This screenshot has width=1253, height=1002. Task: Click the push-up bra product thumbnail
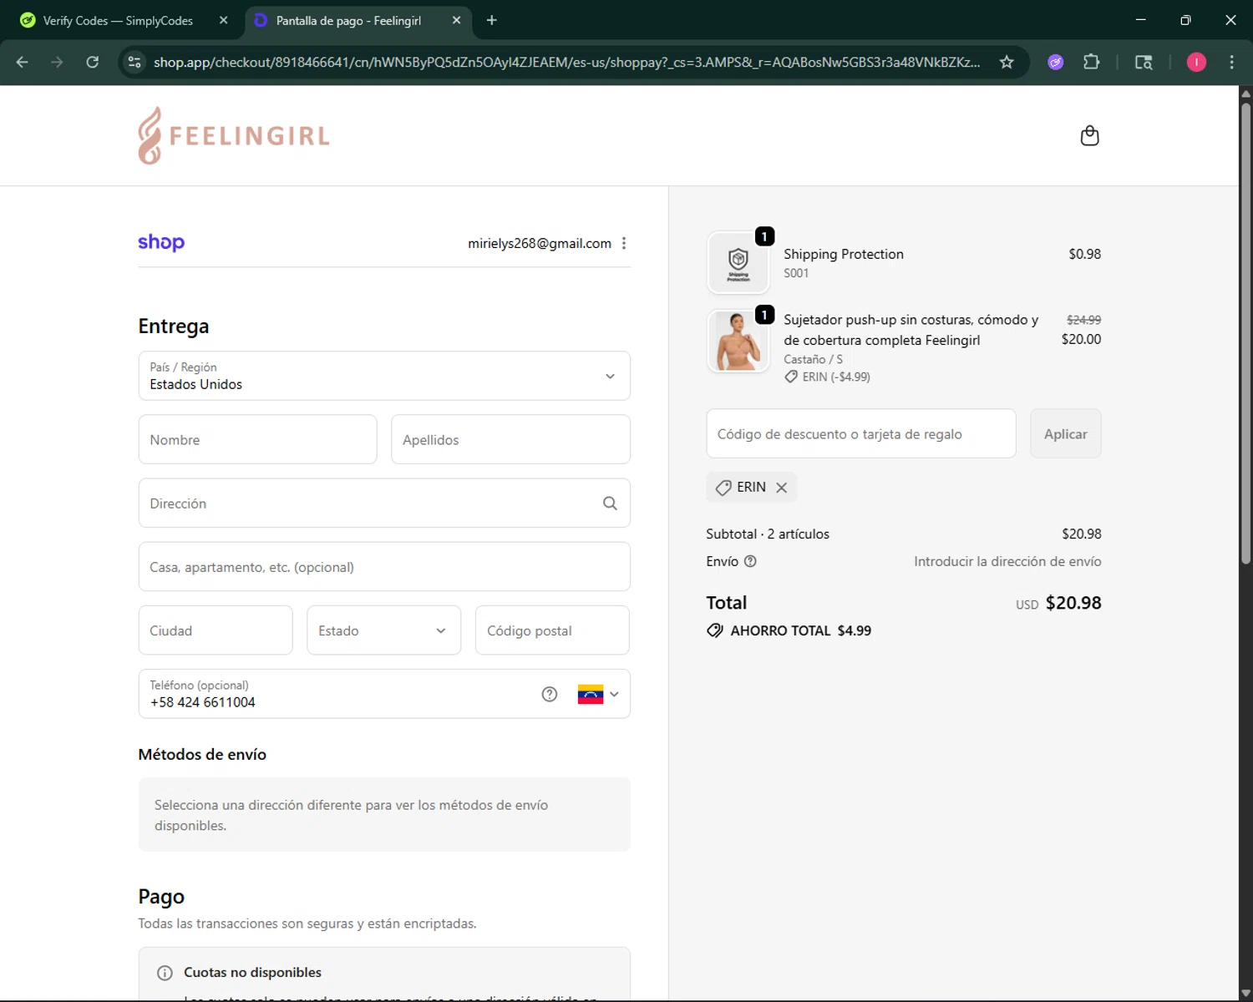(x=738, y=341)
